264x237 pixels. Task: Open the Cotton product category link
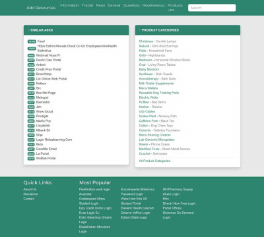pyautogui.click(x=144, y=126)
